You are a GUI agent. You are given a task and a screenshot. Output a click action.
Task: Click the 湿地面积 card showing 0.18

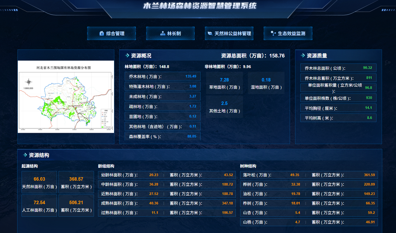click(266, 83)
